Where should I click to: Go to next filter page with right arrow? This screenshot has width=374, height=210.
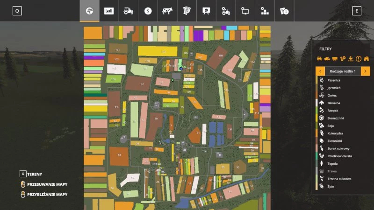click(366, 71)
